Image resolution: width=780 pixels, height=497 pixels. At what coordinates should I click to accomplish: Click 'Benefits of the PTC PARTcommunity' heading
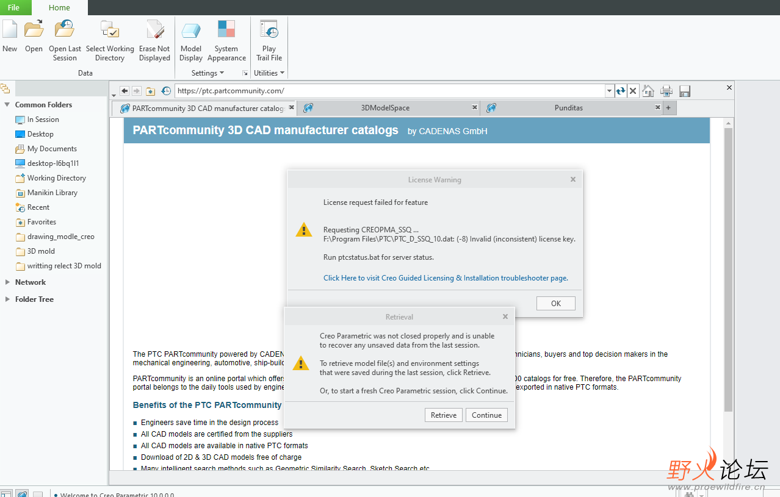pos(208,405)
